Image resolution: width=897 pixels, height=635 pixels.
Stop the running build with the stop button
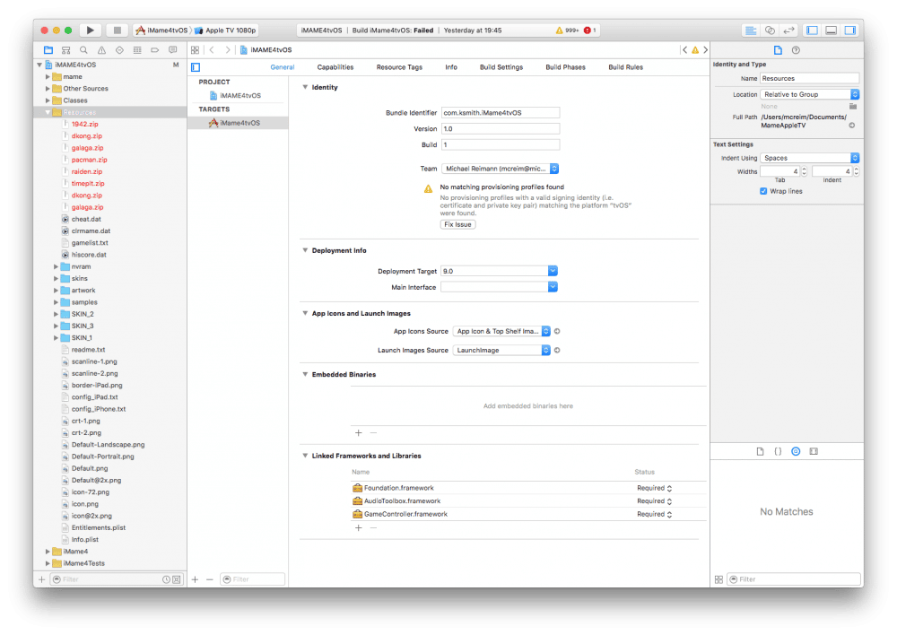(117, 30)
